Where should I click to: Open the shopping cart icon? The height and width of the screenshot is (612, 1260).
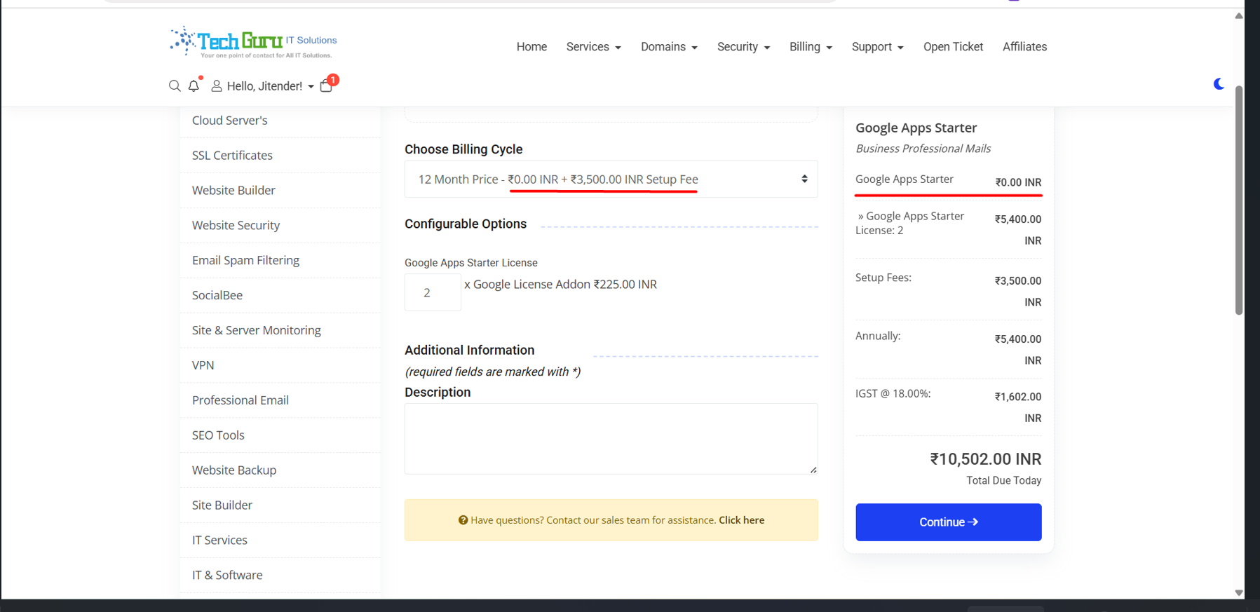327,86
